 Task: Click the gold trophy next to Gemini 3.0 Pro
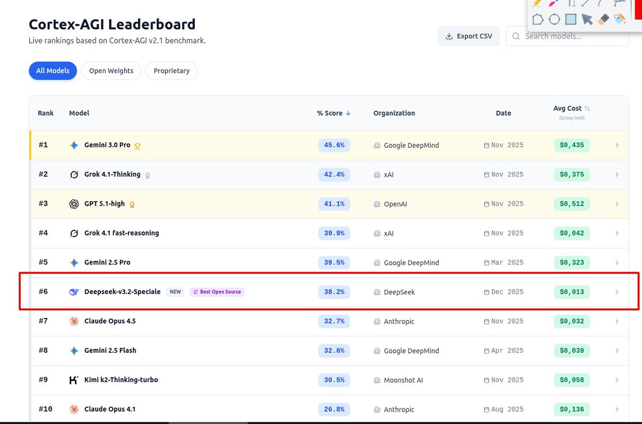137,146
